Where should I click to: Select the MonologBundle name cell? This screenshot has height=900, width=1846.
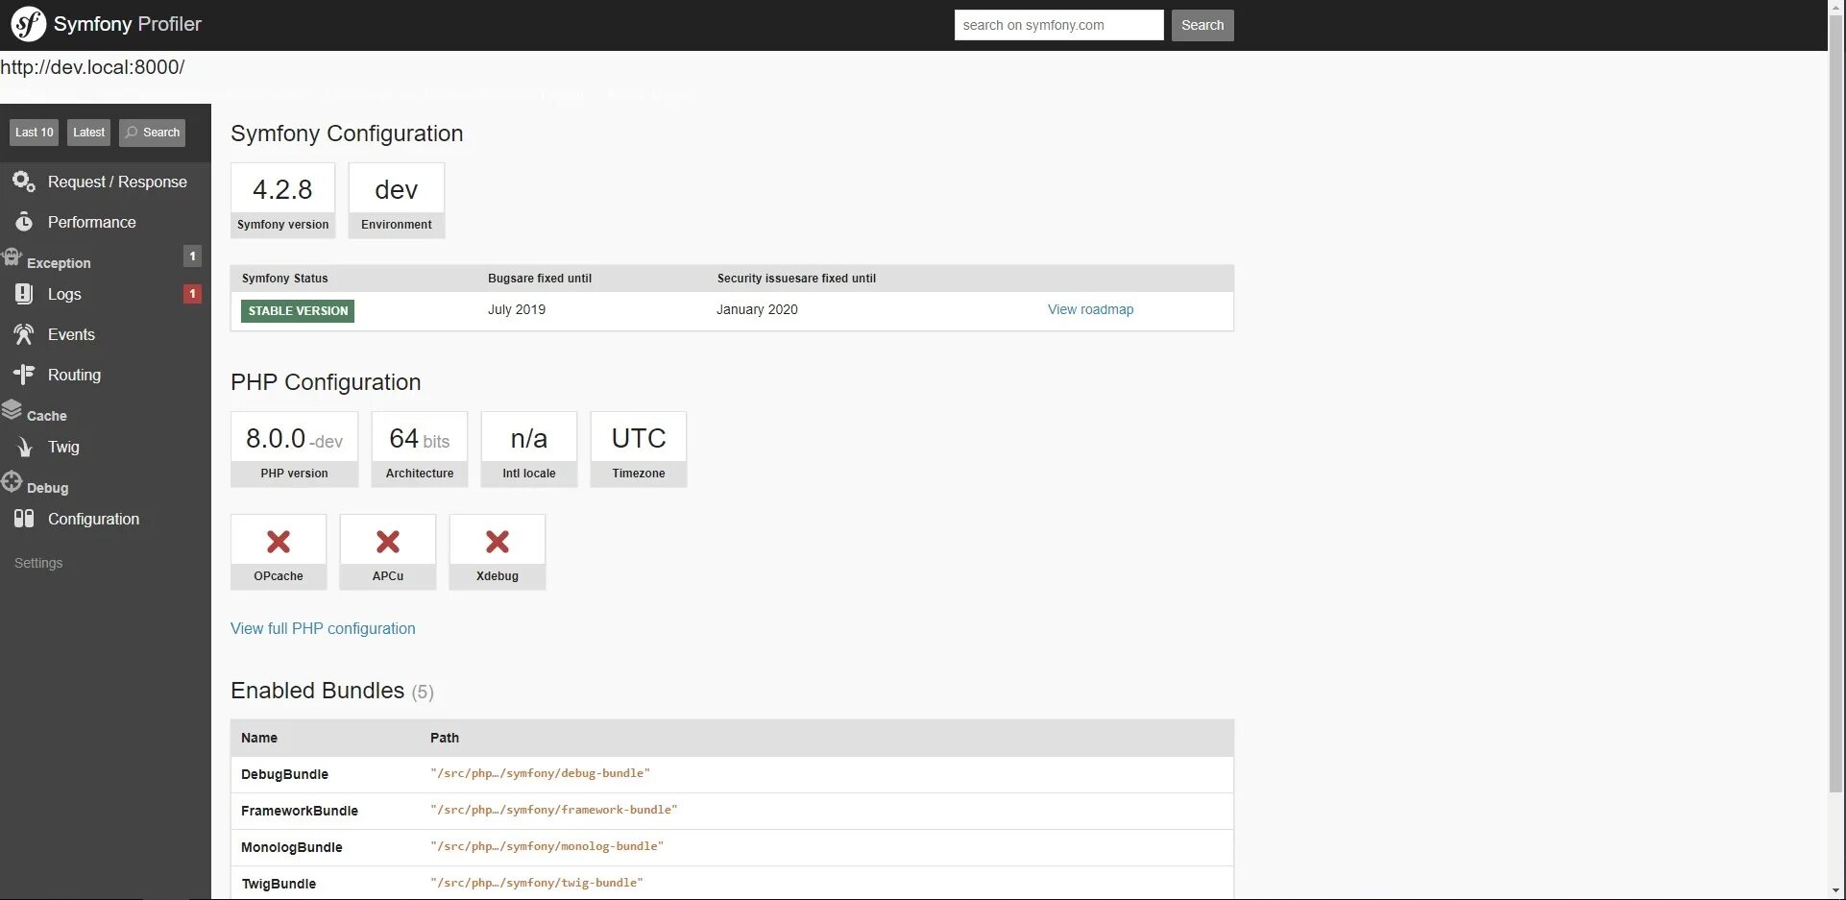pyautogui.click(x=292, y=847)
